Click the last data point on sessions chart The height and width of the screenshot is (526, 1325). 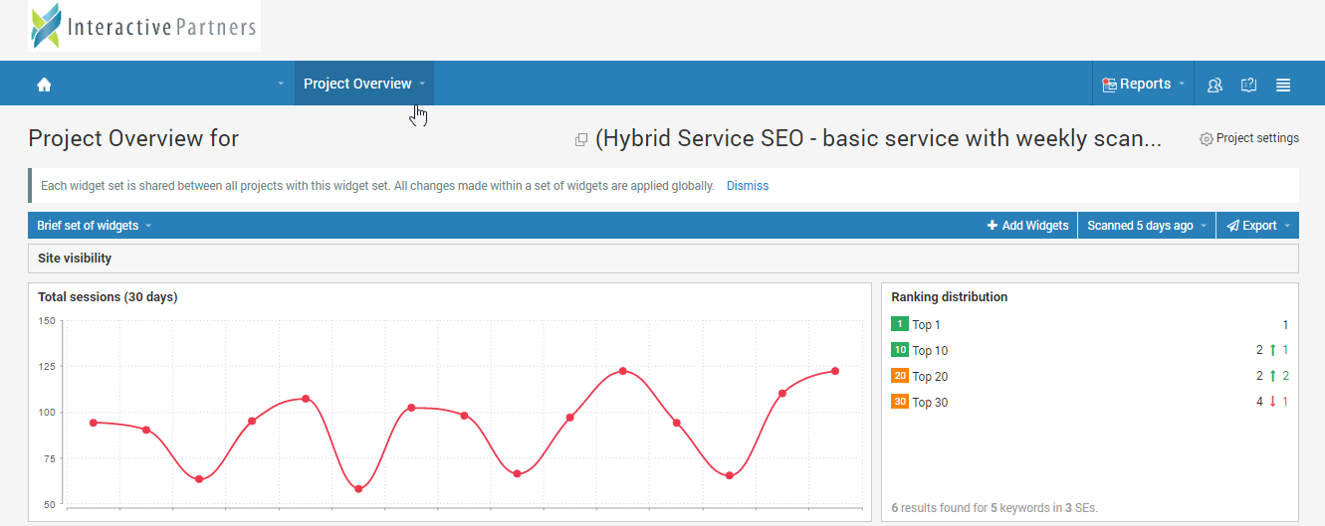pos(834,371)
